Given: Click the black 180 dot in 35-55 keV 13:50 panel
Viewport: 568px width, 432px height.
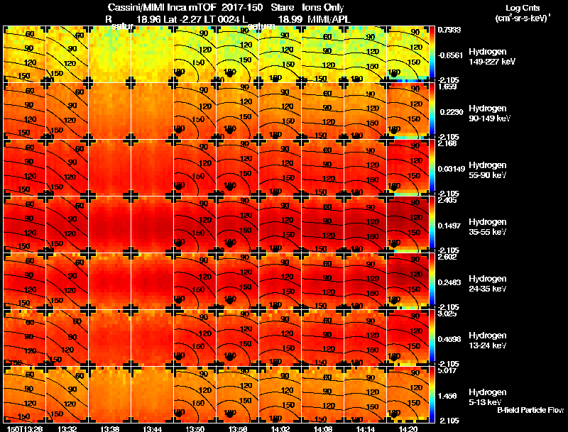Looking at the screenshot, I should pos(178,243).
